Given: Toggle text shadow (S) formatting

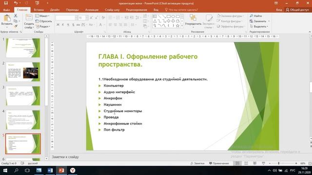Looking at the screenshot, I should pyautogui.click(x=73, y=25).
